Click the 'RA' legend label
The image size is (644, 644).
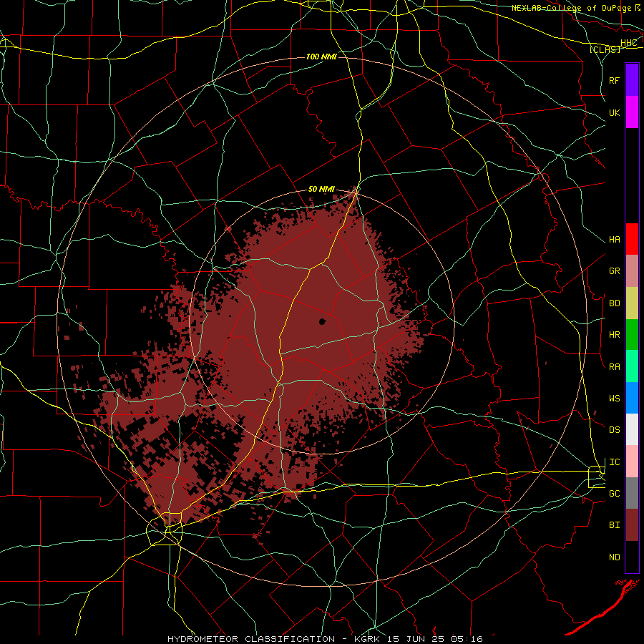click(615, 367)
